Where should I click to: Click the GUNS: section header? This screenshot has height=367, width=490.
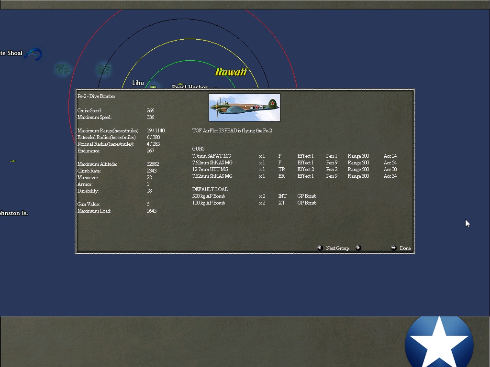click(199, 149)
